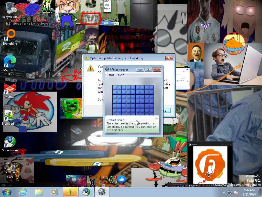Open the network tray icon
262x197 pixels.
click(x=230, y=192)
